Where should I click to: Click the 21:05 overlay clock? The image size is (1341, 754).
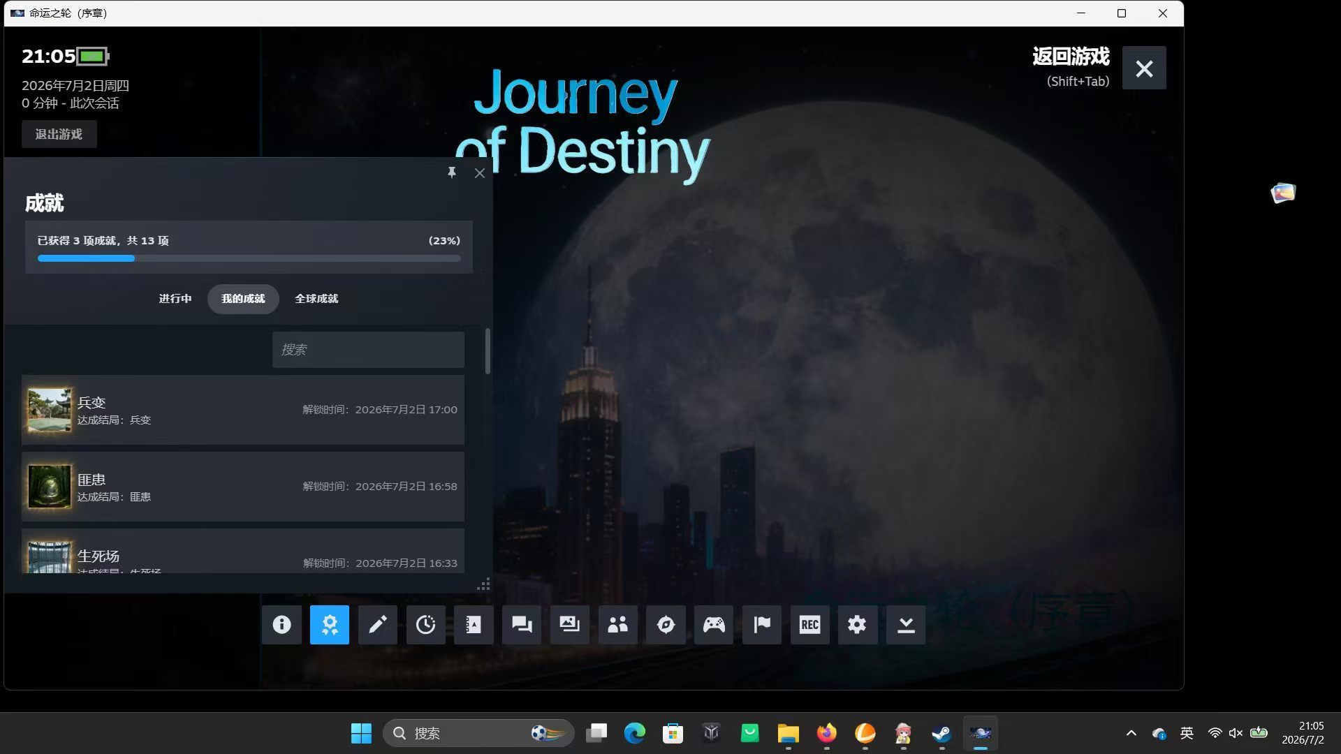[48, 56]
